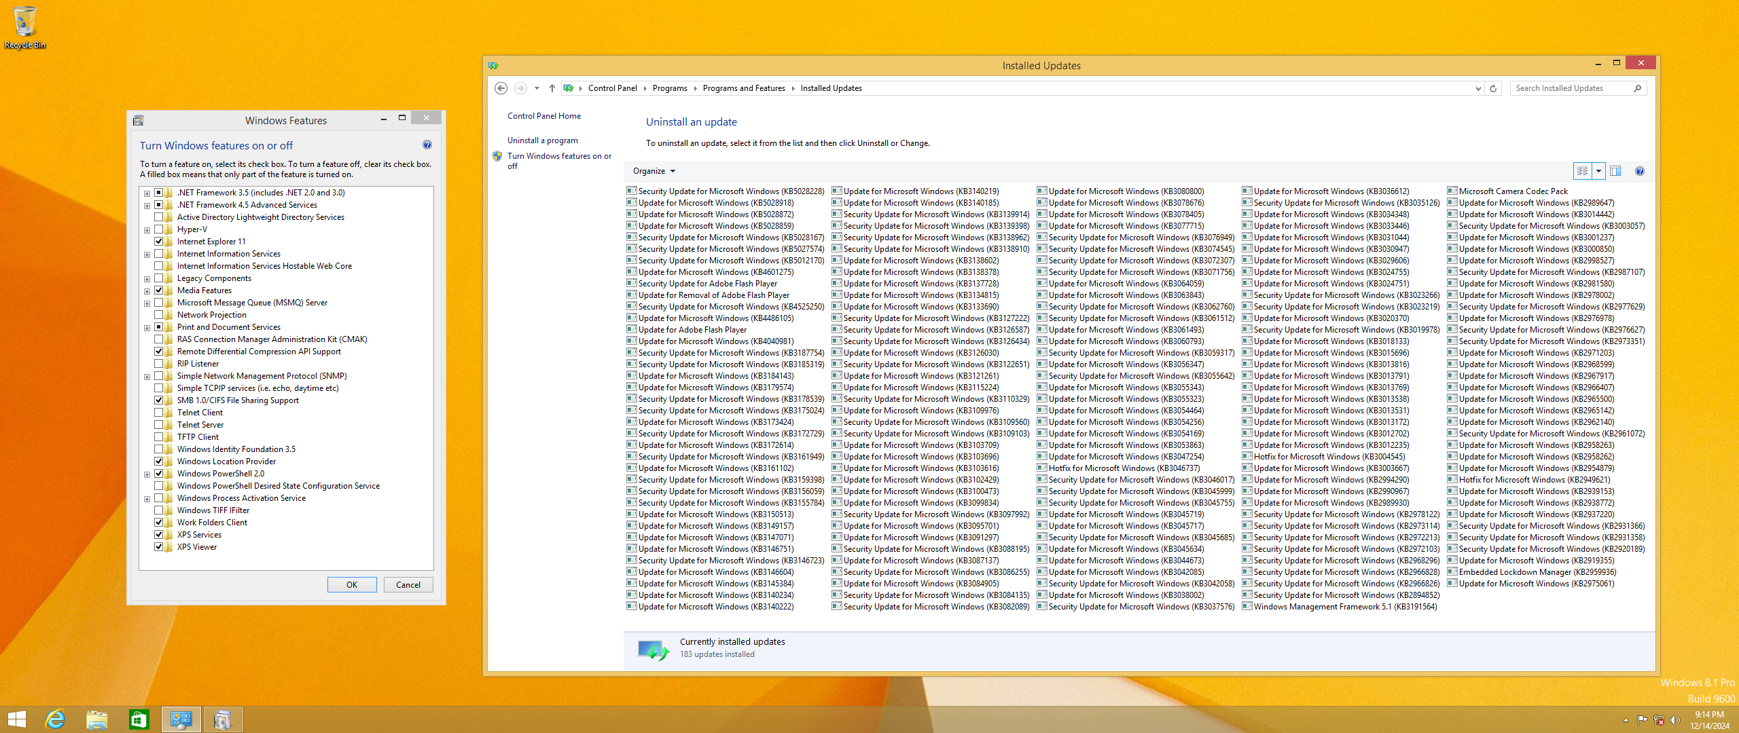This screenshot has width=1739, height=733.
Task: Toggle Media Features checkbox
Action: (x=159, y=290)
